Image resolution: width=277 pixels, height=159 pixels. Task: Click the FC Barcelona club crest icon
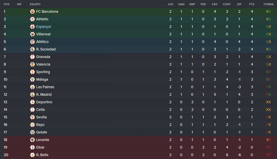[32, 12]
